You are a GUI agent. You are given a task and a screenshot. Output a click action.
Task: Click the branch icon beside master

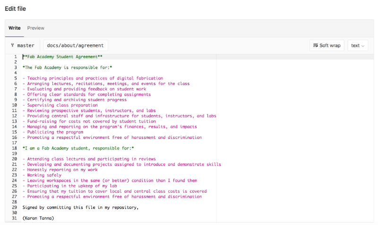12,45
